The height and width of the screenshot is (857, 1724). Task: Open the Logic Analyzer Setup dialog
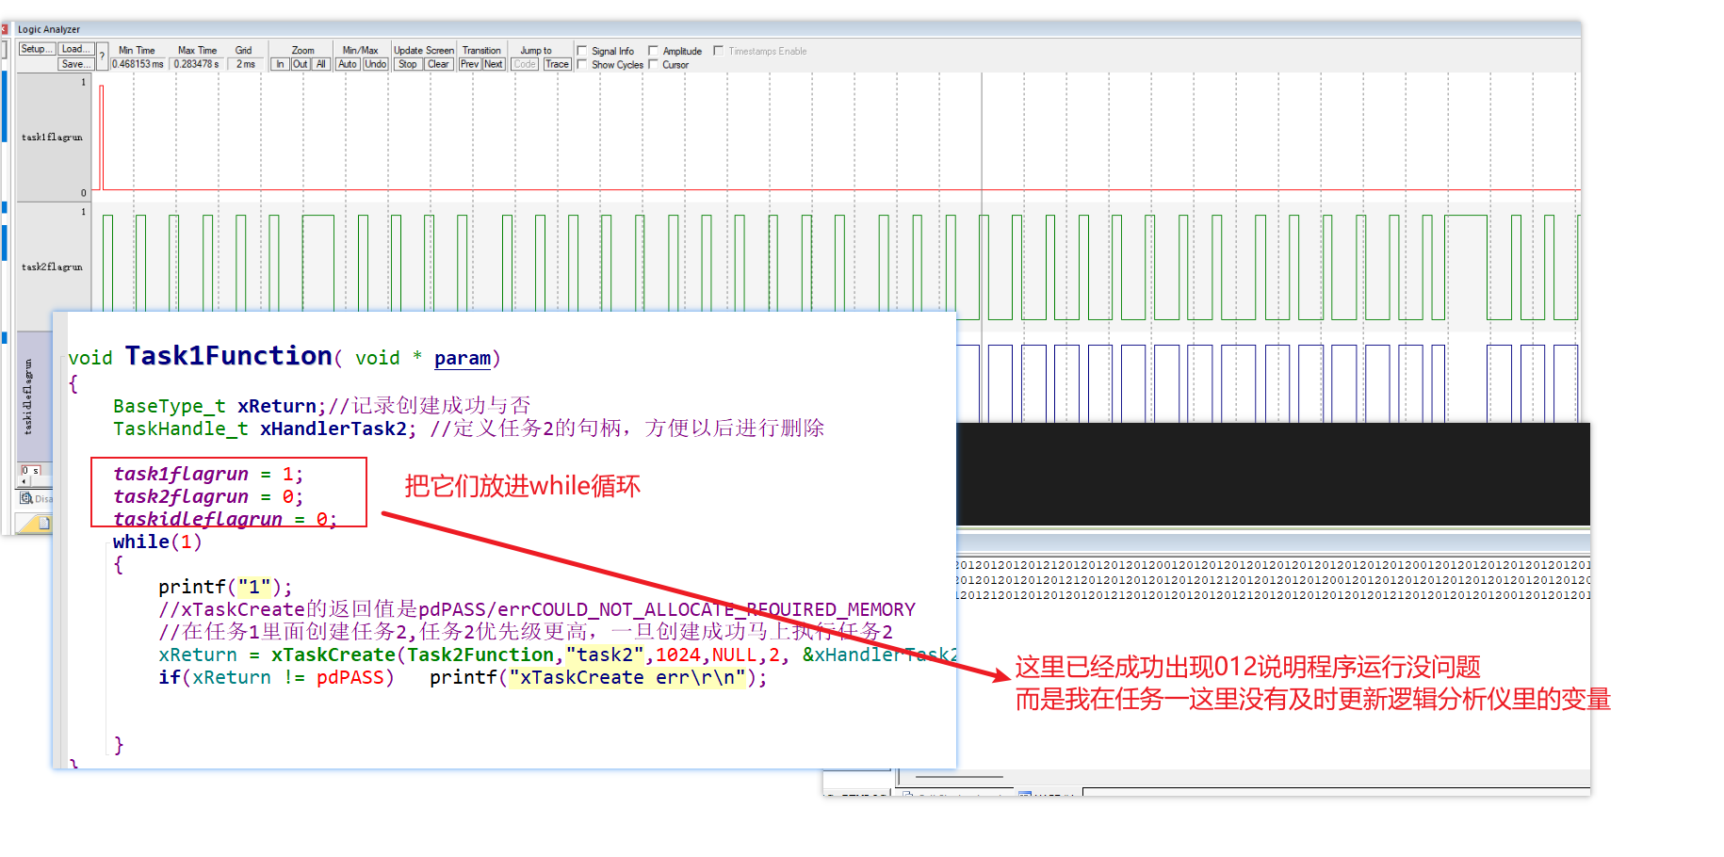[37, 49]
